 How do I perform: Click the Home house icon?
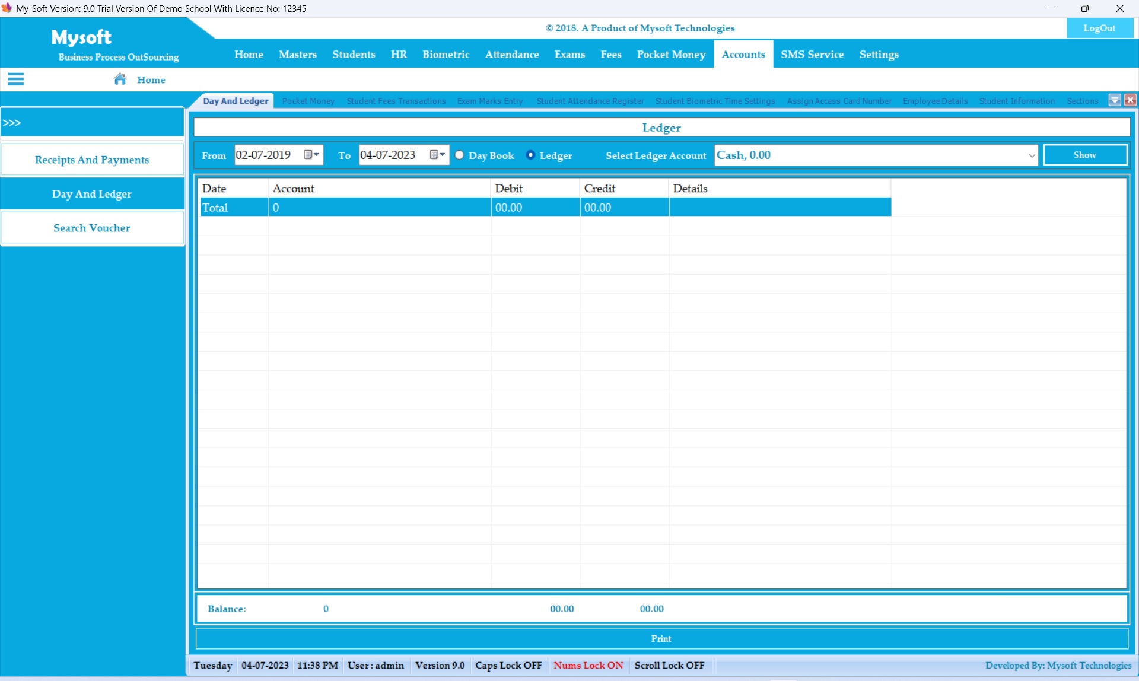(120, 79)
